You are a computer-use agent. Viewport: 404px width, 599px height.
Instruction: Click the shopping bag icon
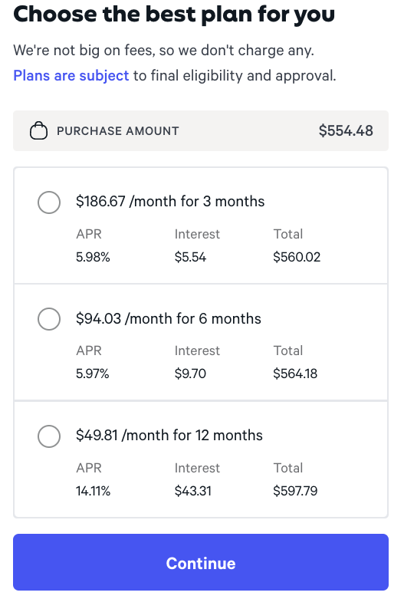pyautogui.click(x=38, y=130)
